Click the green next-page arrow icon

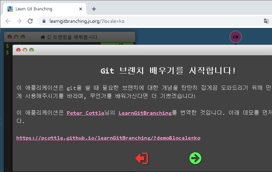click(x=195, y=158)
